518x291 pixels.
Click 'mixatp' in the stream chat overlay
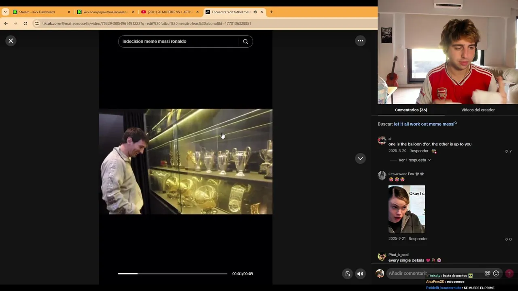pyautogui.click(x=435, y=276)
